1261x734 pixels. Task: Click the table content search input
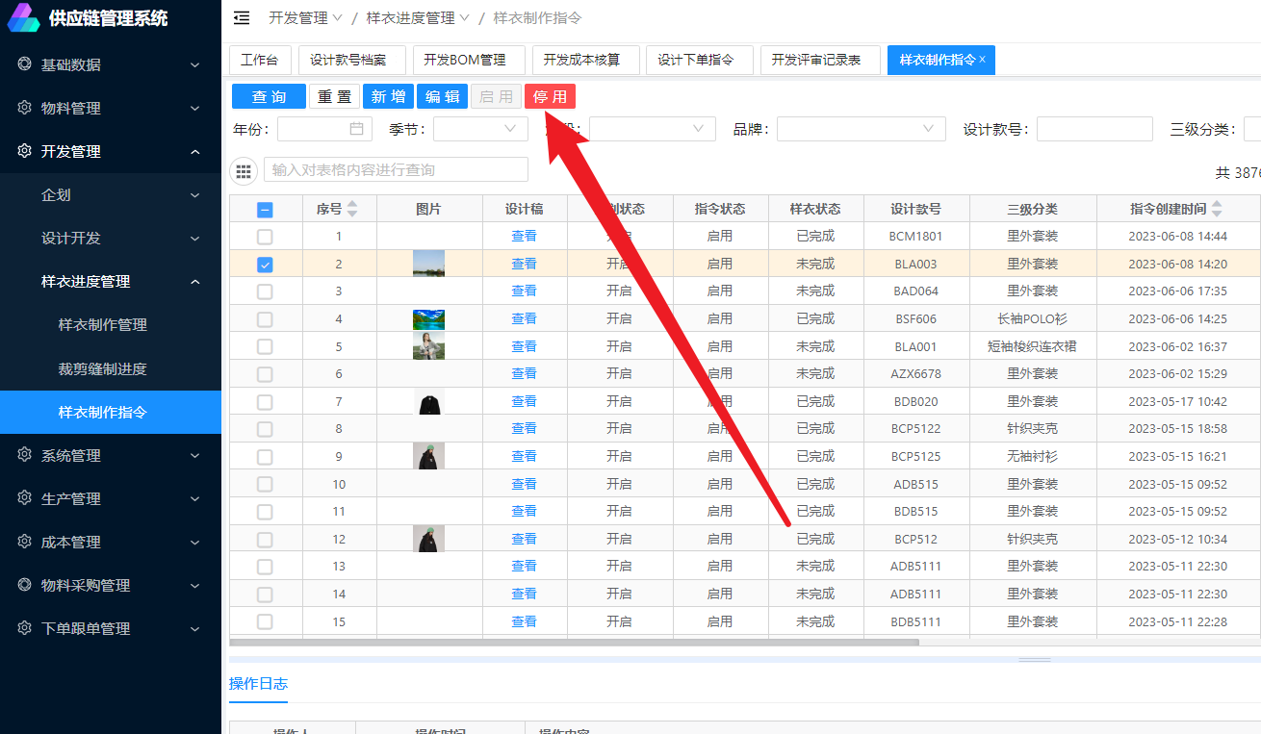click(396, 170)
